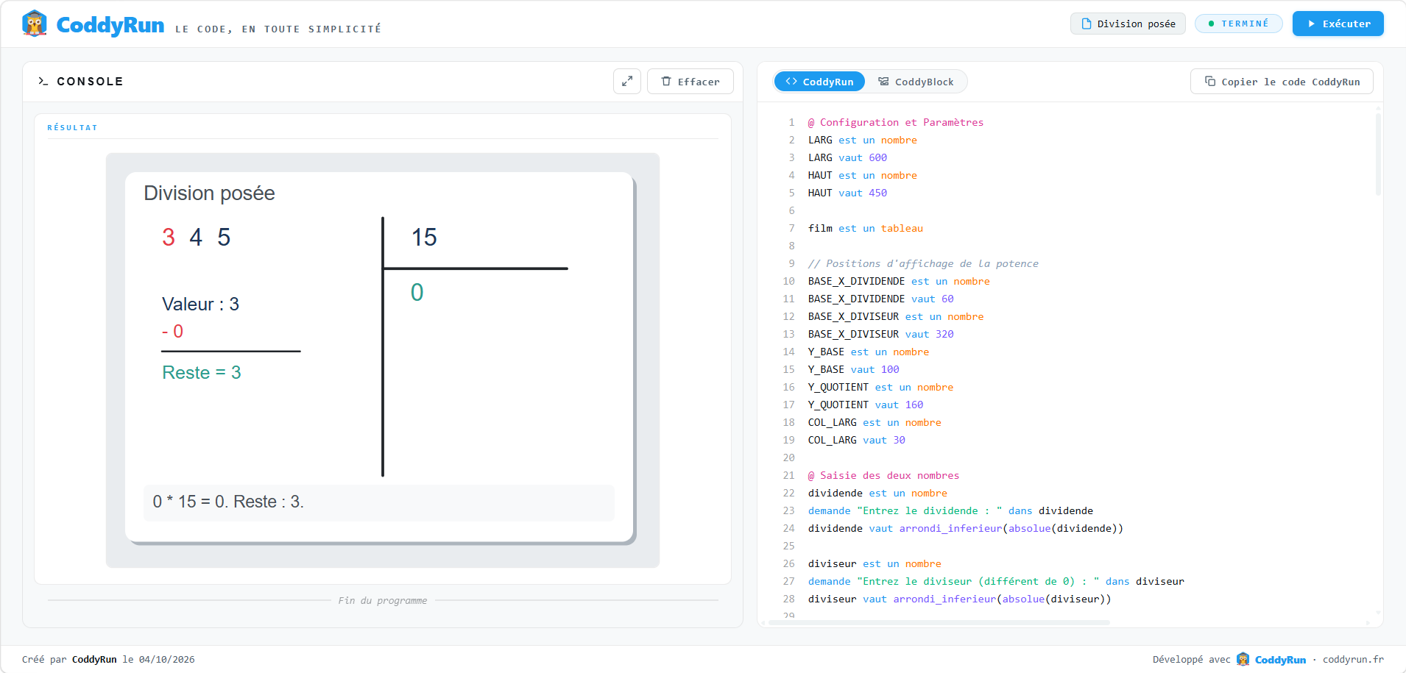Open the CoddyRun link in footer
The height and width of the screenshot is (673, 1406).
click(x=1280, y=660)
